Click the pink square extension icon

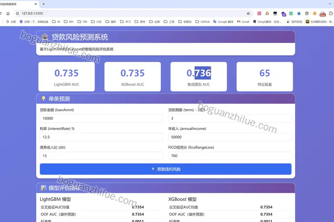pyautogui.click(x=259, y=13)
